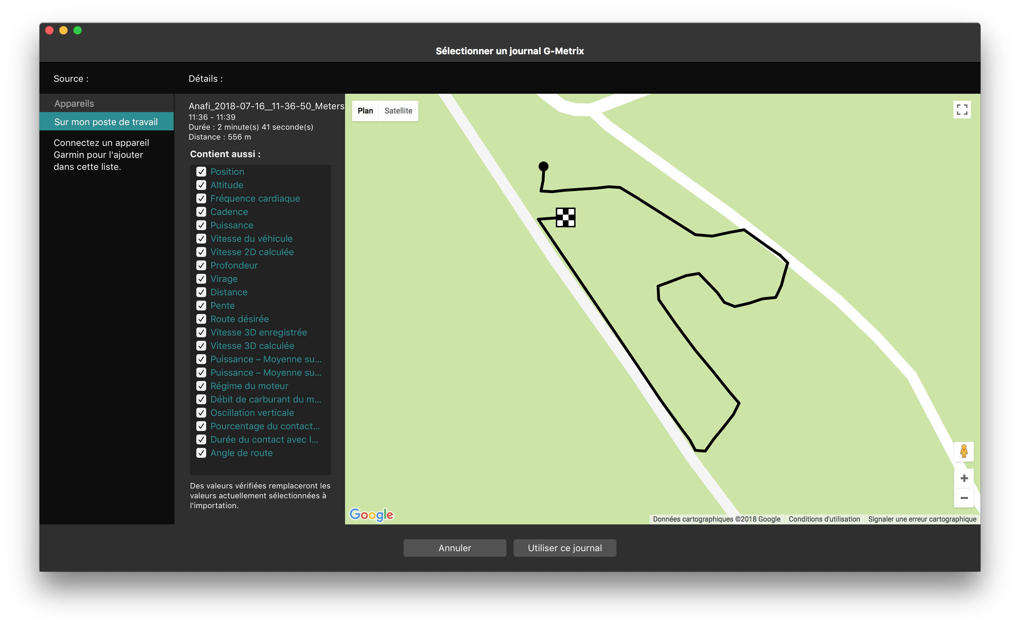
Task: Click Utiliser ce journal button
Action: (x=564, y=548)
